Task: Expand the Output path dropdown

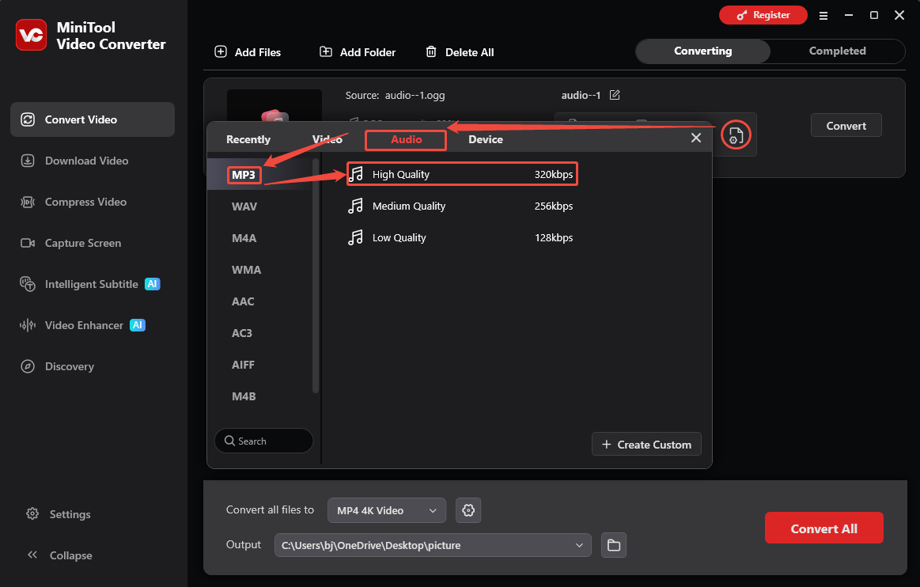Action: tap(579, 545)
